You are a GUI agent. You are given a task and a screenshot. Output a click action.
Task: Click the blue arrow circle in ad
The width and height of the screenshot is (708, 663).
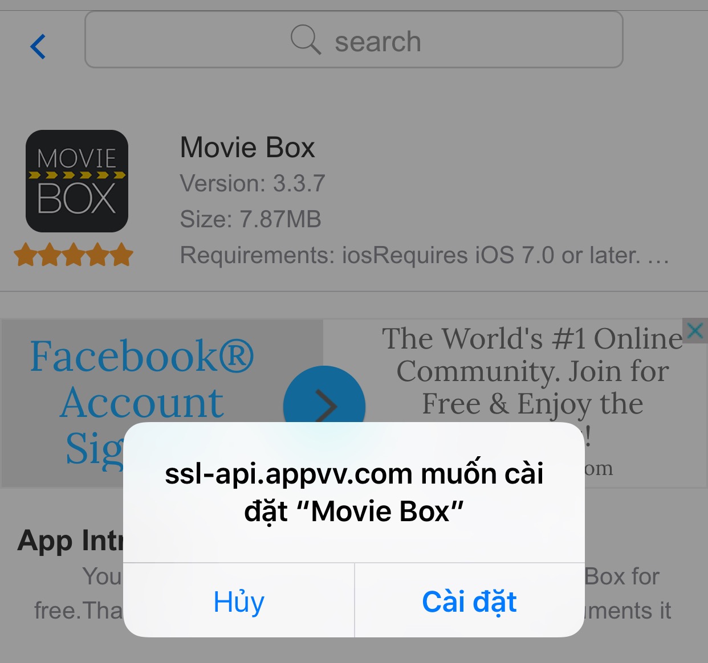pos(324,406)
